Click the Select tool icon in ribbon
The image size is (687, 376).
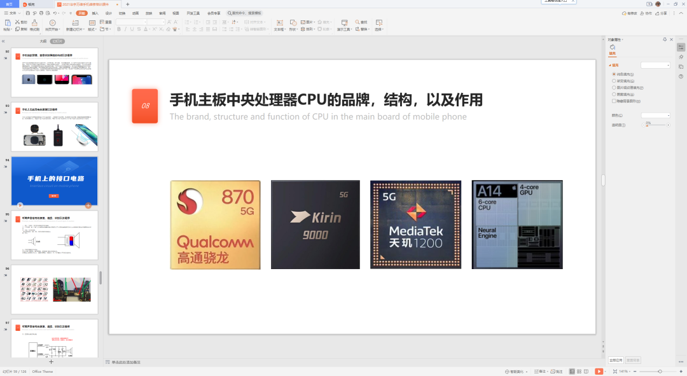click(x=379, y=23)
